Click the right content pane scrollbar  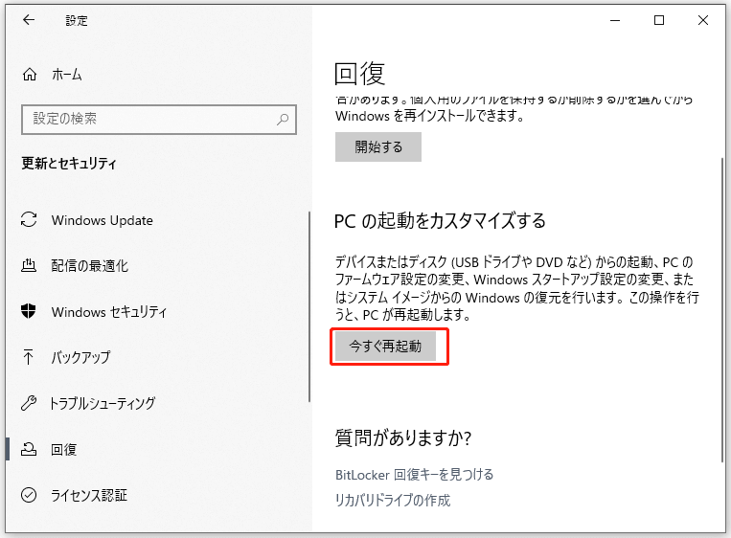click(722, 310)
